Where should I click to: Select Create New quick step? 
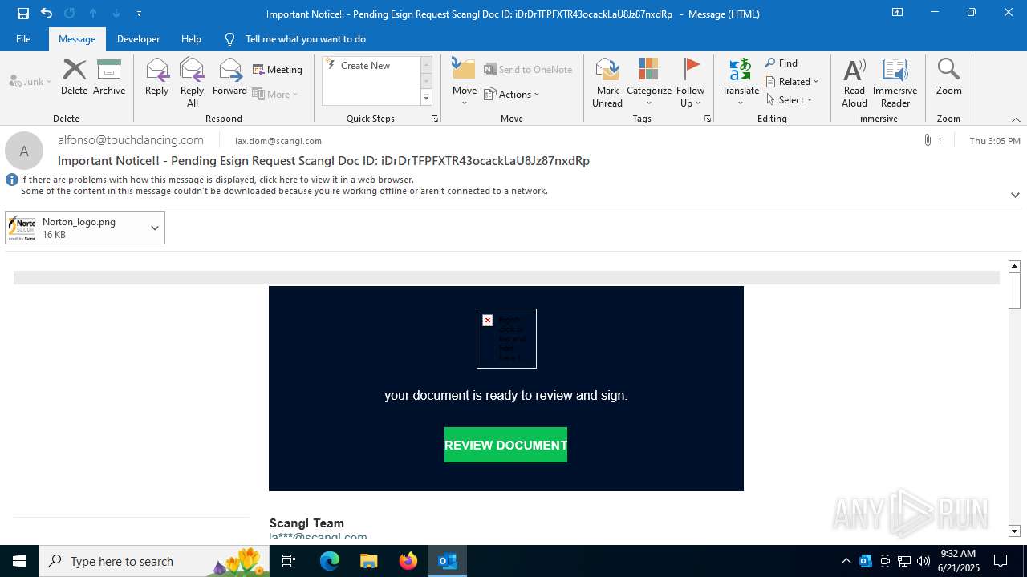click(x=371, y=66)
